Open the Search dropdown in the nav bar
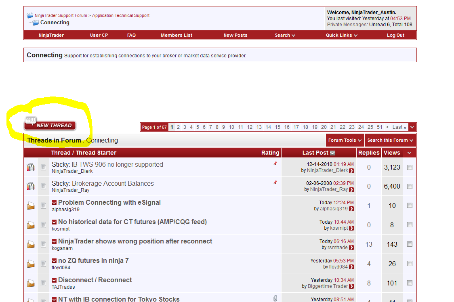 coord(285,35)
